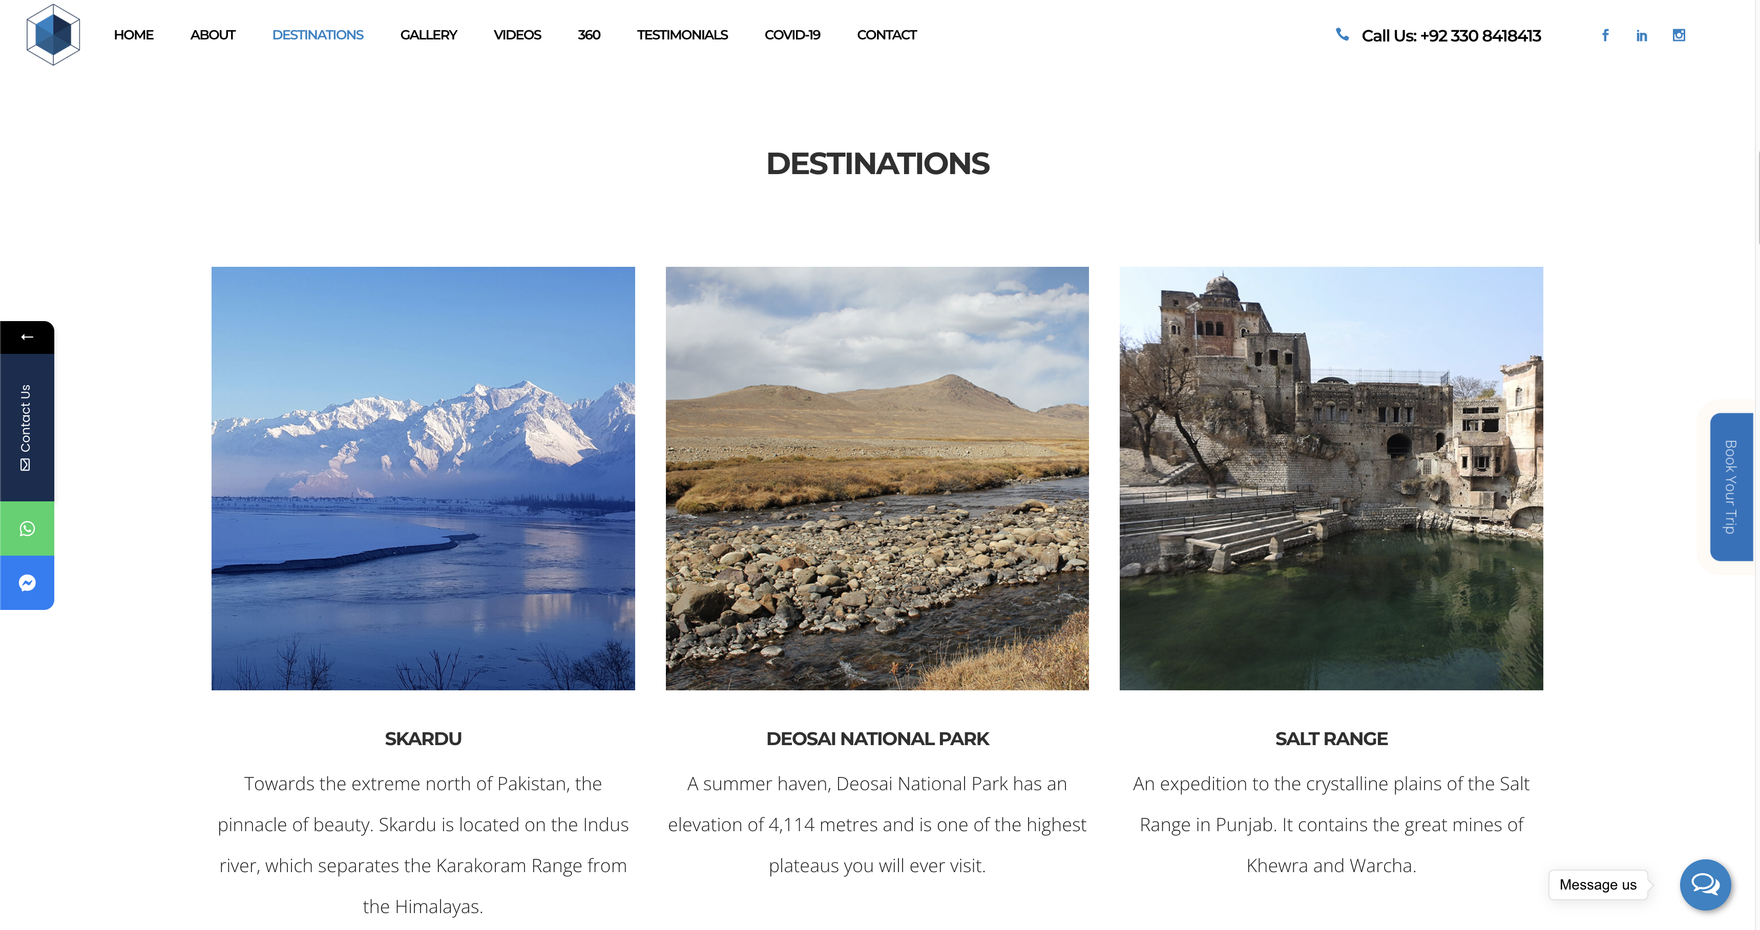Go to the Gallery menu item
The image size is (1760, 930).
(428, 35)
